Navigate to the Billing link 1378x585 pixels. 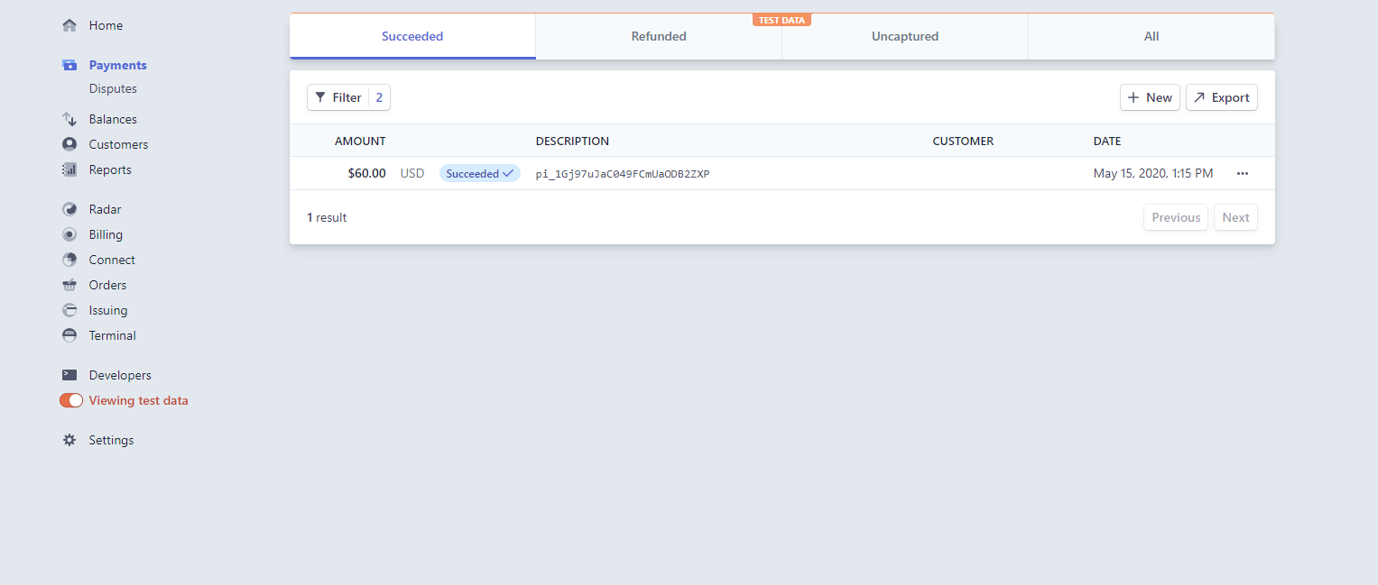tap(106, 234)
